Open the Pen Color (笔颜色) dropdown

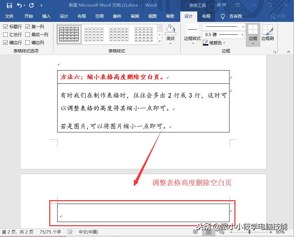pos(216,43)
